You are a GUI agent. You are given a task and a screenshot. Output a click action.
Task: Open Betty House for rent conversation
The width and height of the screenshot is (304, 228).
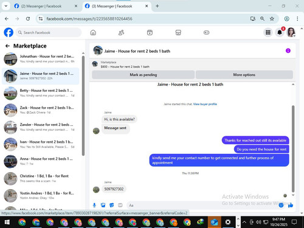click(x=40, y=93)
